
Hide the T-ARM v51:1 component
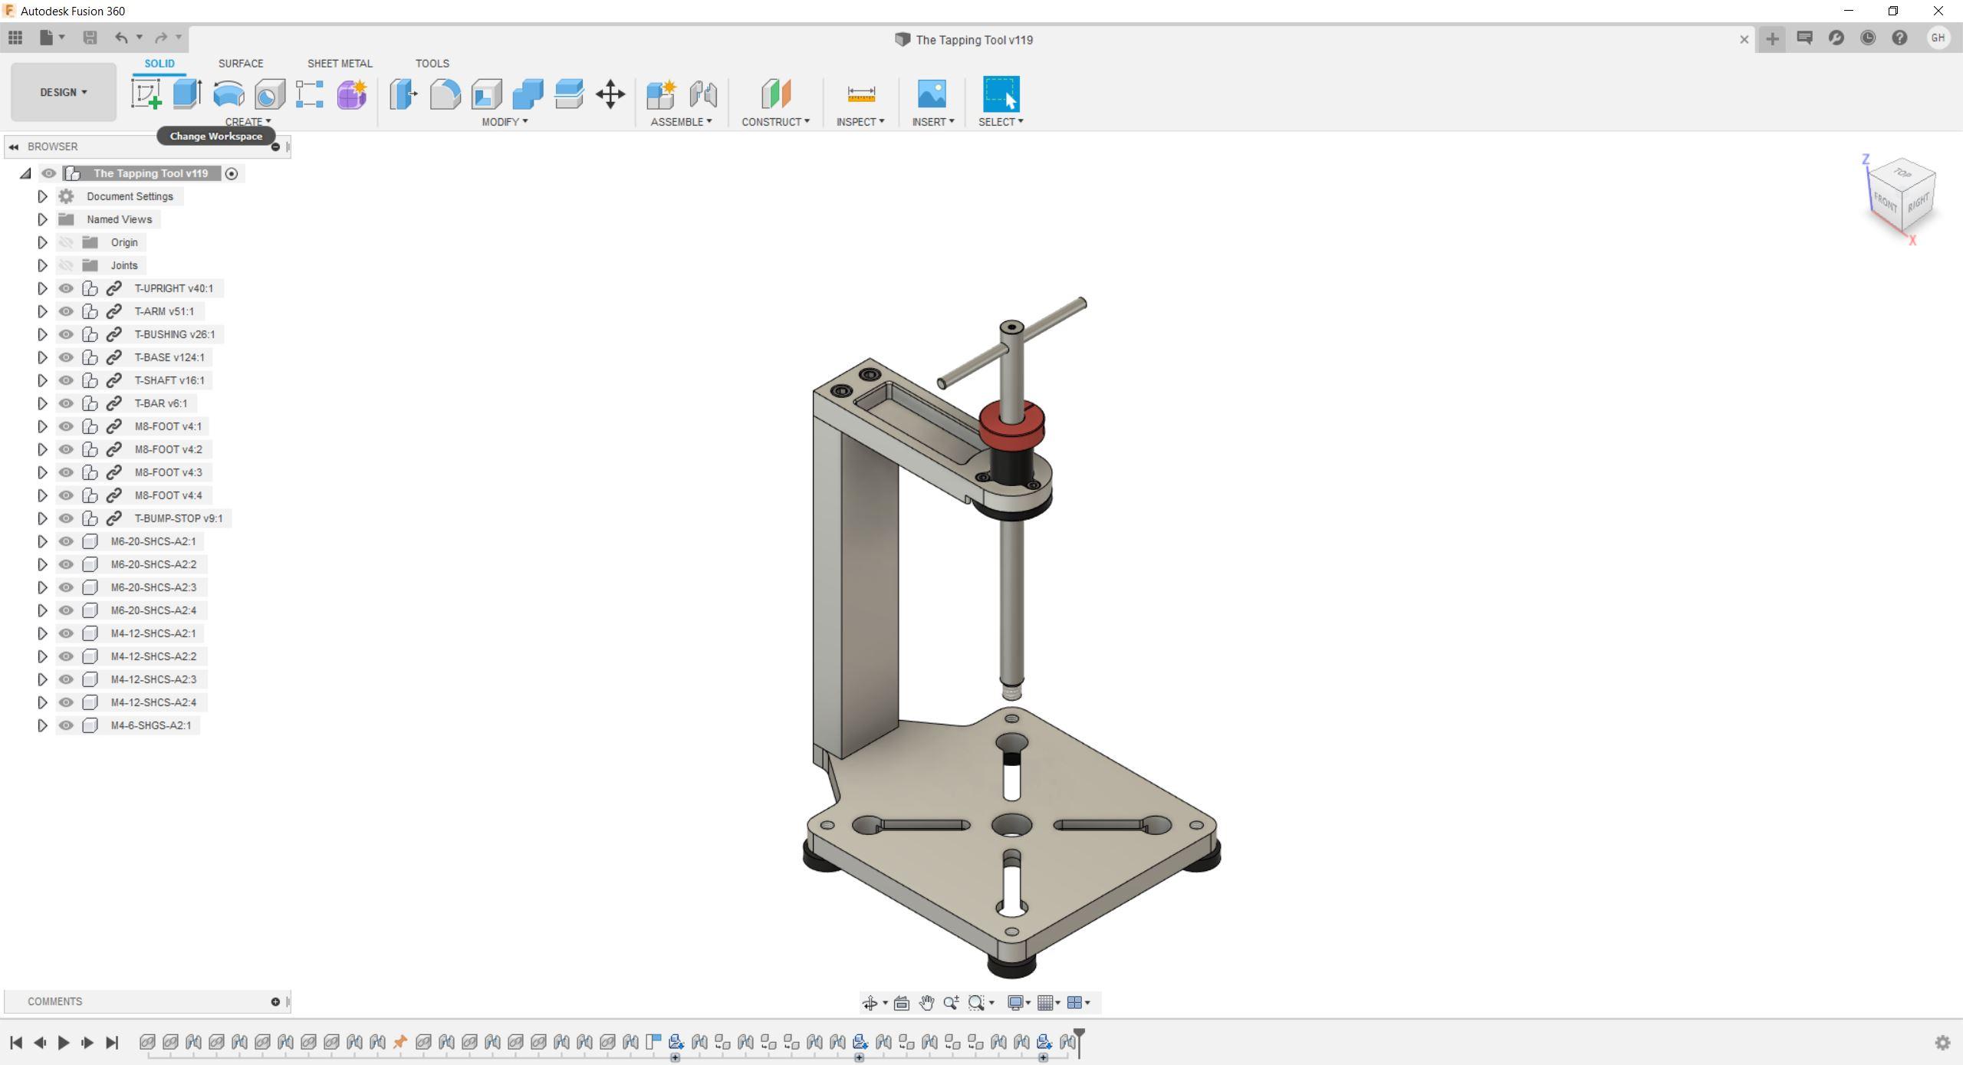pyautogui.click(x=66, y=311)
